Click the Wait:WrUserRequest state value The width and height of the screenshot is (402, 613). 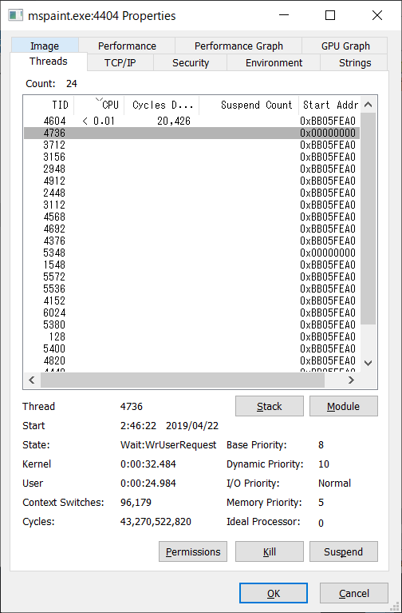168,445
